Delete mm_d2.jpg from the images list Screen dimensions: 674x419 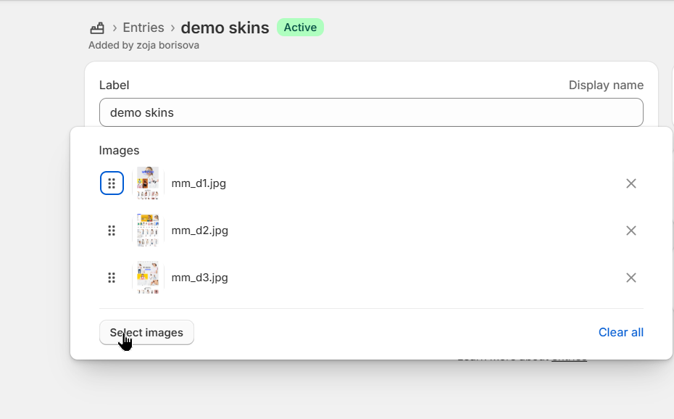631,231
